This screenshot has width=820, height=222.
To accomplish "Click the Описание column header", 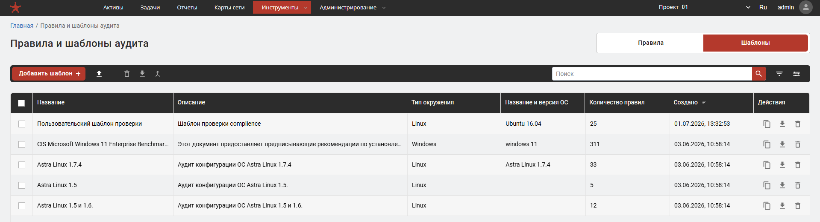I will coord(191,103).
